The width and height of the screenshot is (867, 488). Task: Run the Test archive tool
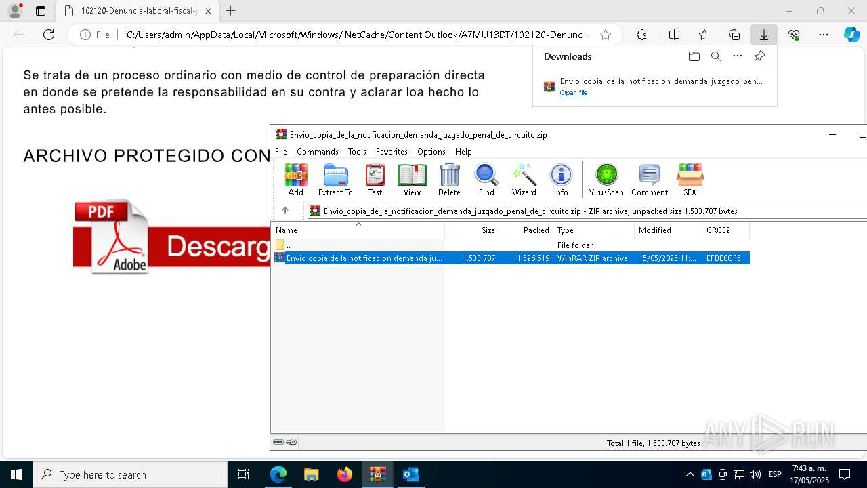pyautogui.click(x=375, y=180)
